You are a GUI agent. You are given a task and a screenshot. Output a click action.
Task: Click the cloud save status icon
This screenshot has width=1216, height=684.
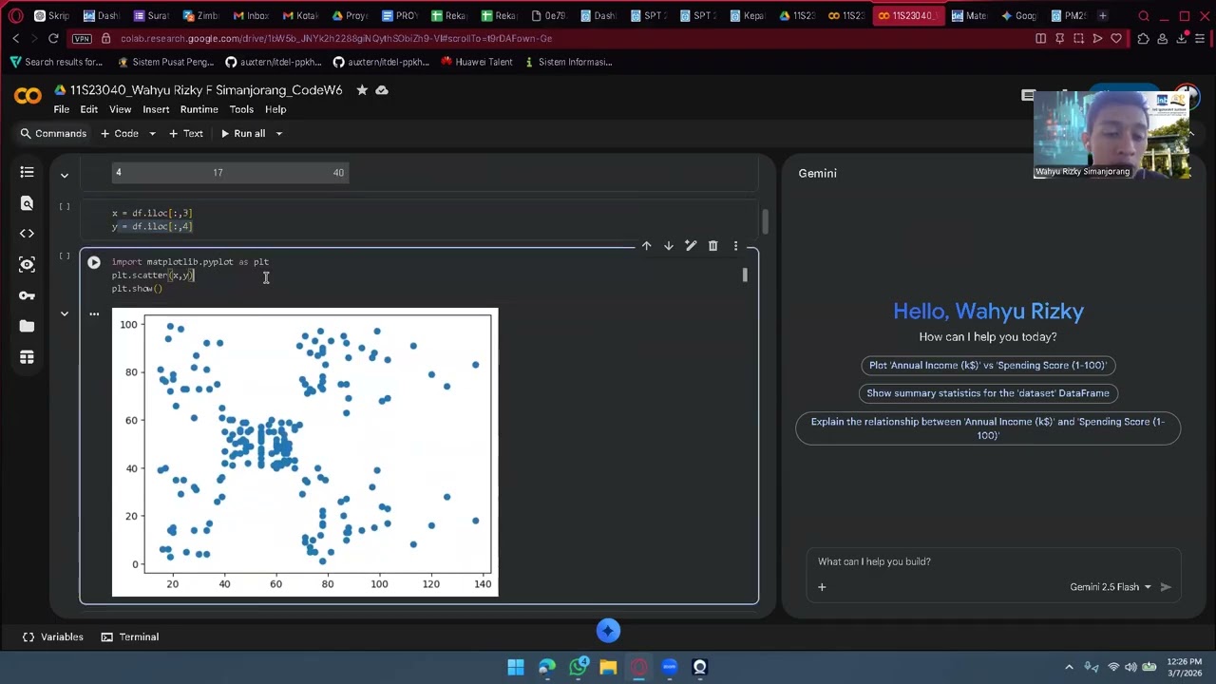(x=382, y=90)
